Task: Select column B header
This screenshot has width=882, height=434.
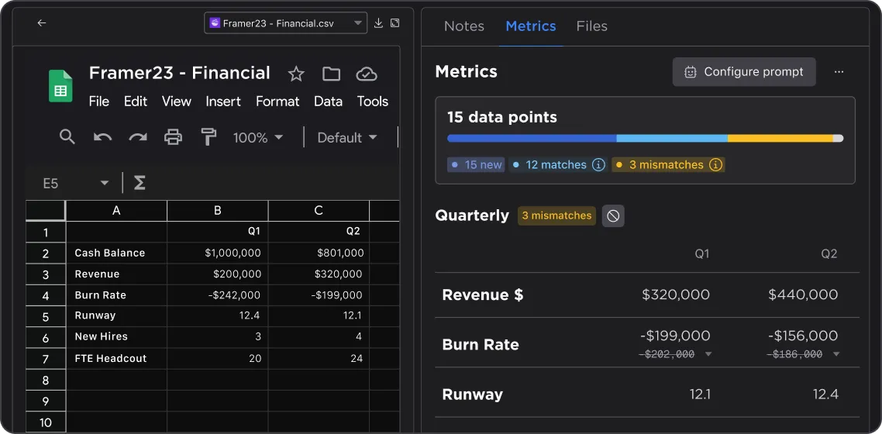Action: pos(218,210)
